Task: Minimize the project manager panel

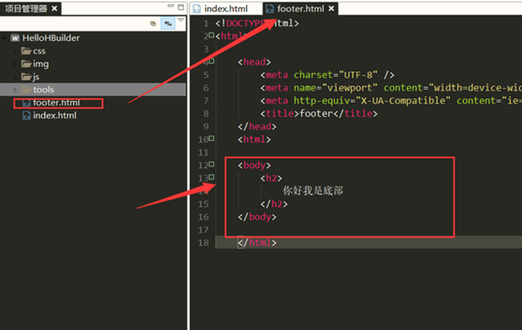Action: 171,6
